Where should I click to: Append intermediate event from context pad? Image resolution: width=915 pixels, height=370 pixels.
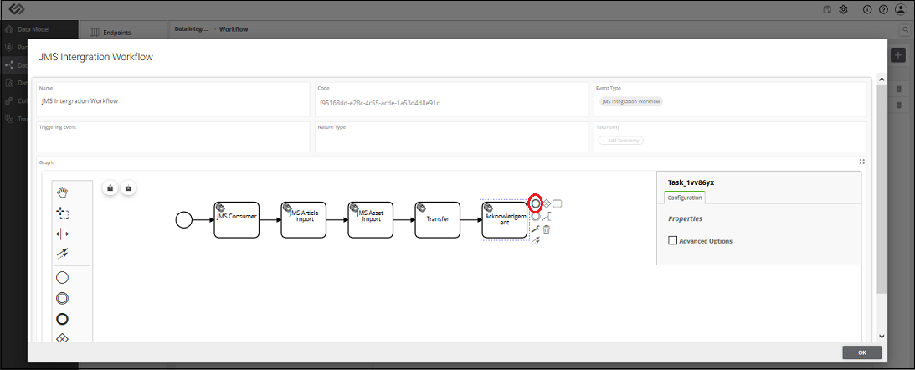click(536, 217)
